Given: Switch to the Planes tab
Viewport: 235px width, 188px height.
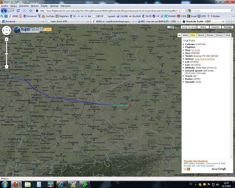Looking at the screenshot, I should 210,35.
